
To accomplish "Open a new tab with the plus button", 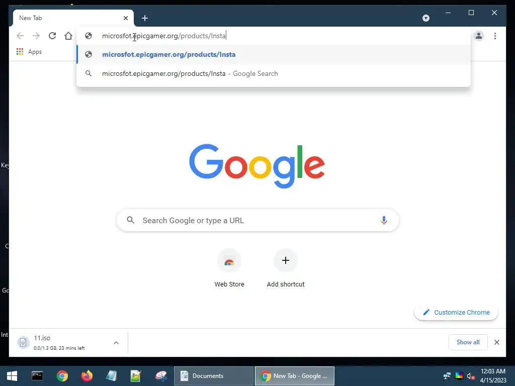I will (x=145, y=18).
